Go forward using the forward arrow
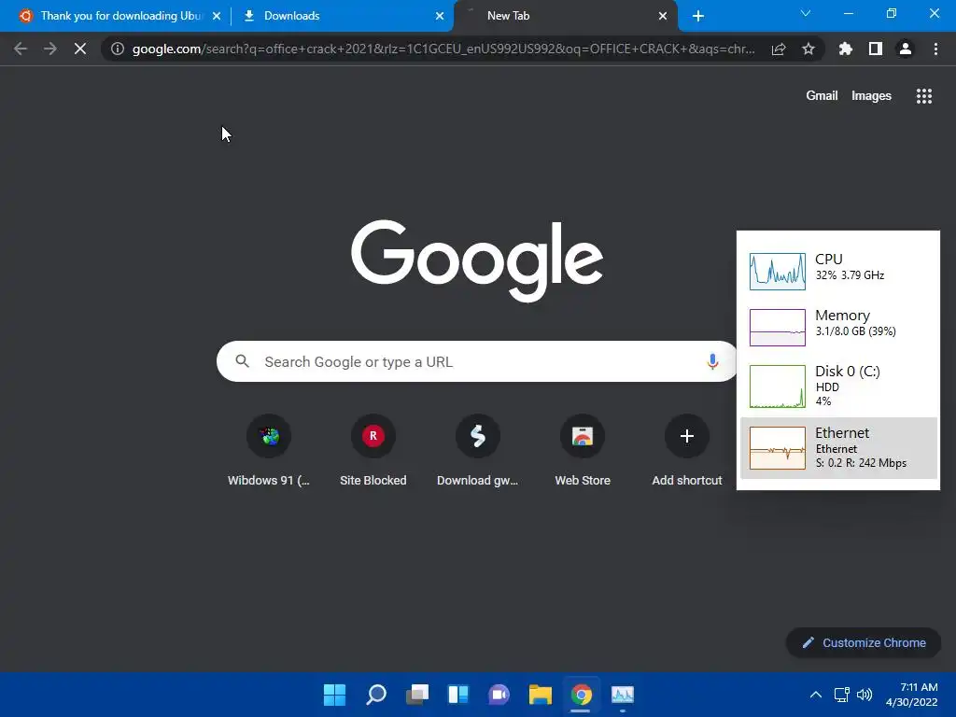Screen dimensions: 956x717 pos(50,49)
